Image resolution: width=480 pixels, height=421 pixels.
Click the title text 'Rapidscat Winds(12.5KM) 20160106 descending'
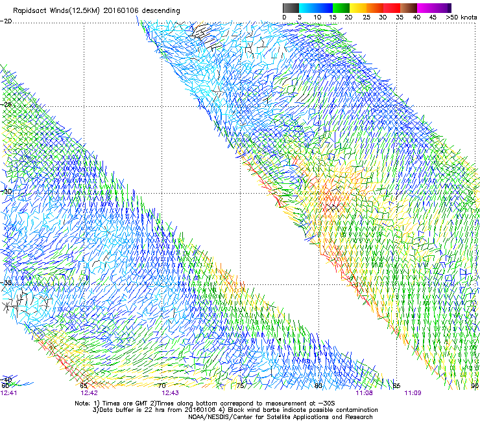(97, 11)
